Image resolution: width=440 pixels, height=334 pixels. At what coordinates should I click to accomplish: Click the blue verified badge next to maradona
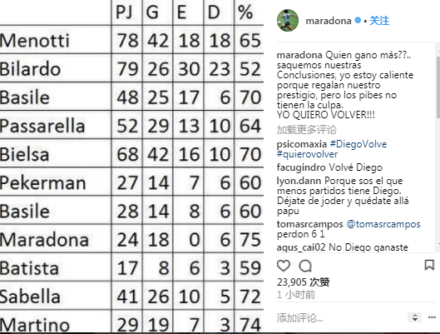[358, 20]
